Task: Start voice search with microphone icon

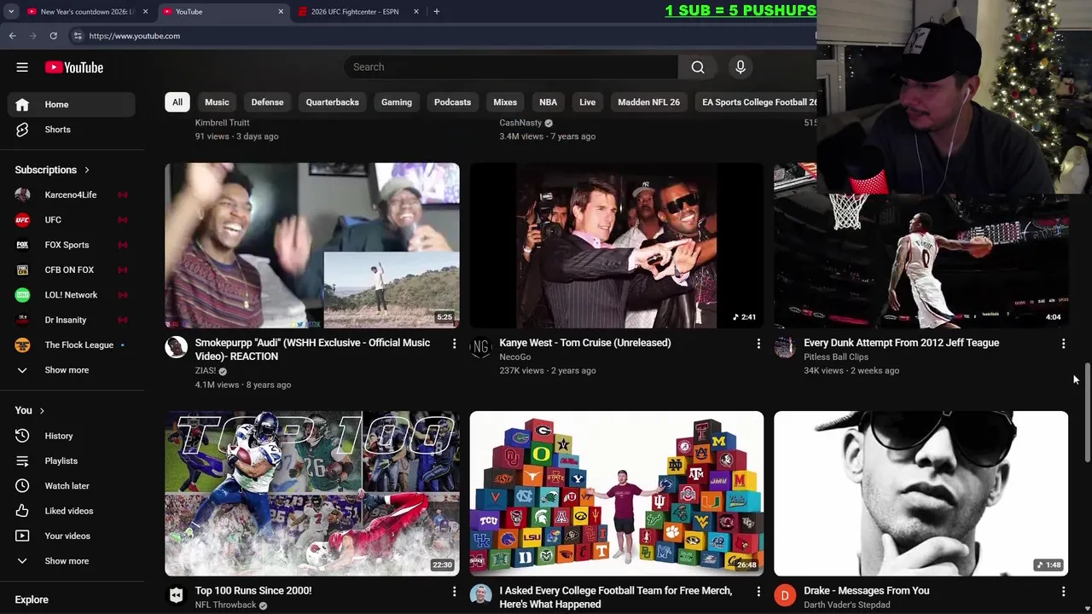Action: (741, 67)
